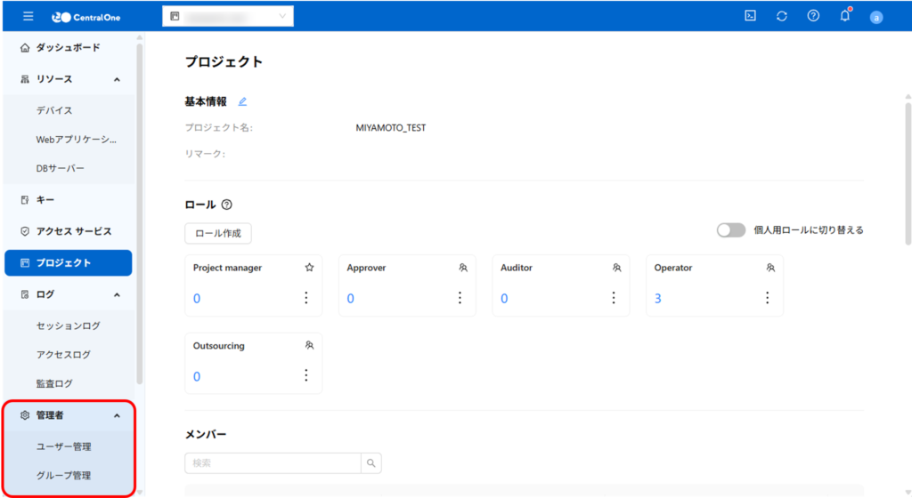The height and width of the screenshot is (498, 912).
Task: Click the help icon beside ロール
Action: [226, 205]
